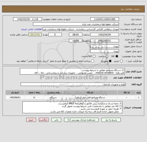Click the بازگشت button
The width and height of the screenshot is (147, 142).
(x=44, y=120)
